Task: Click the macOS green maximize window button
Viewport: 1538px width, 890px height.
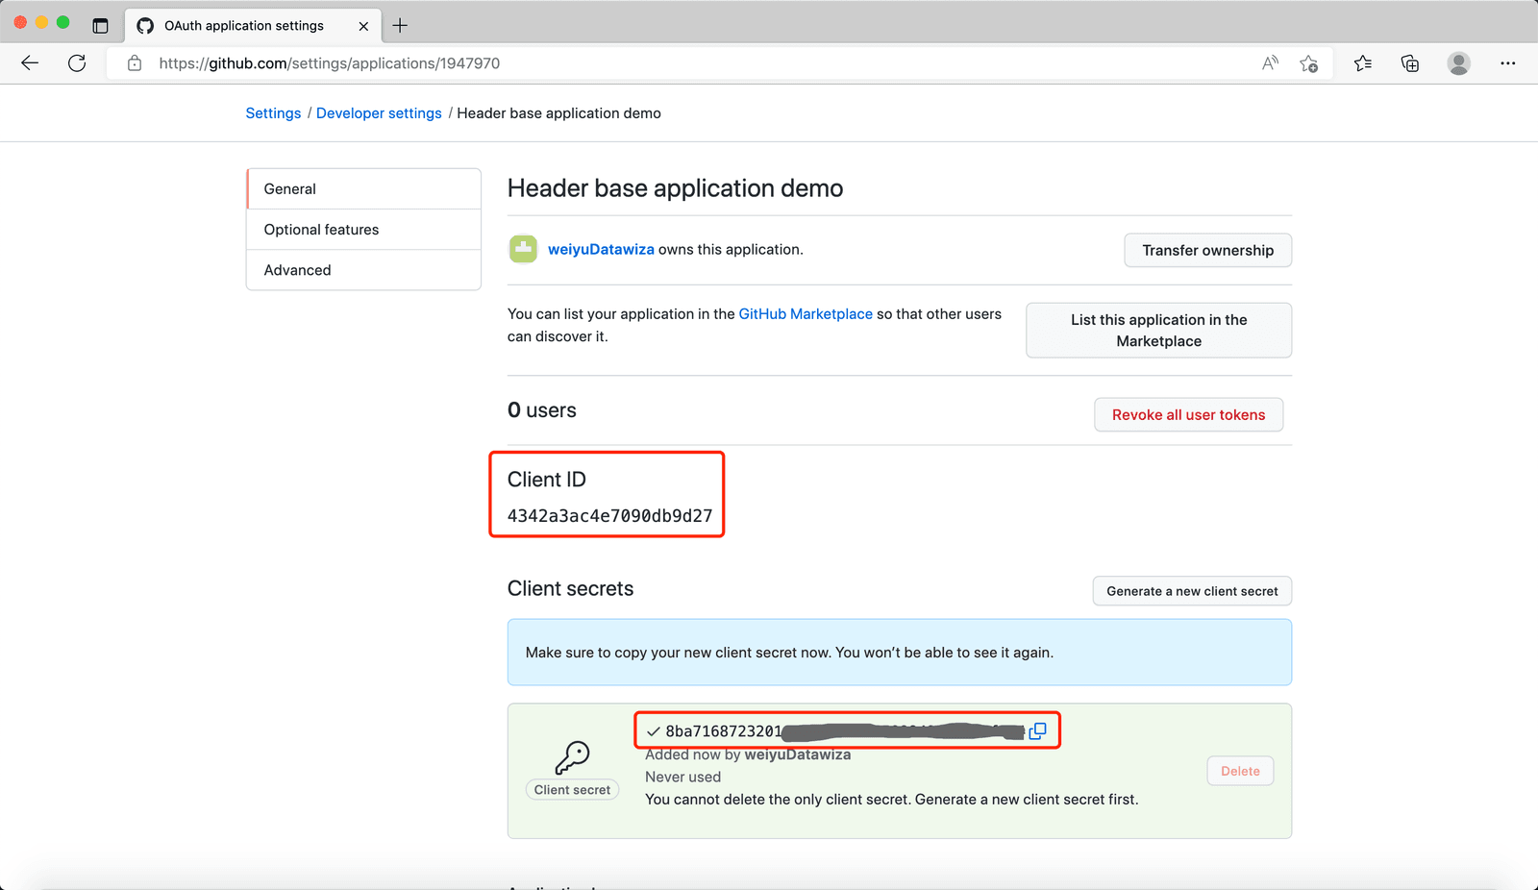Action: [62, 22]
